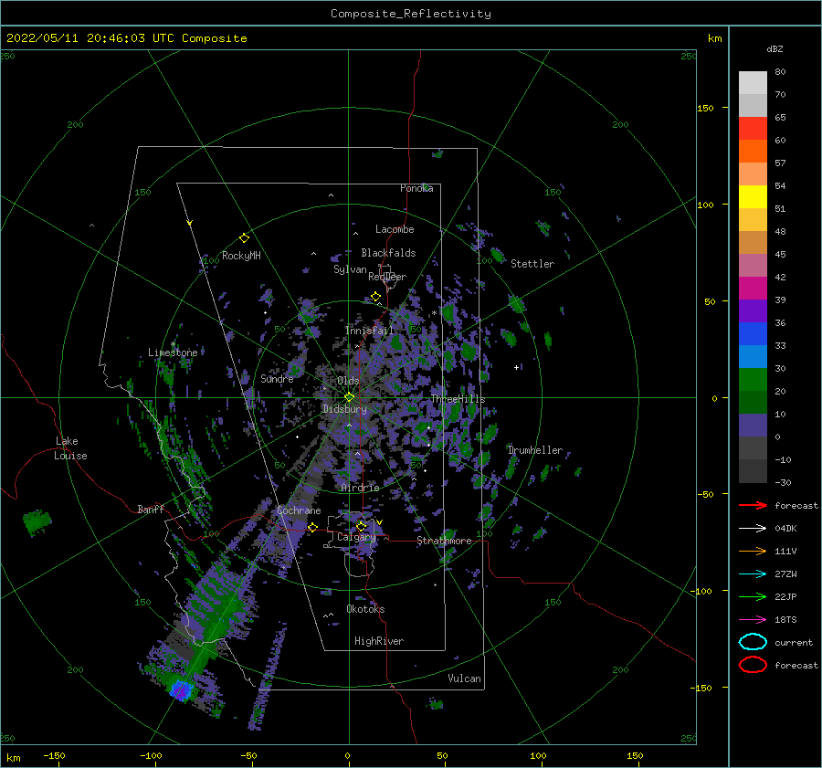Image resolution: width=822 pixels, height=768 pixels.
Task: Click the isolated green echo blob left of Banff
Action: click(37, 521)
